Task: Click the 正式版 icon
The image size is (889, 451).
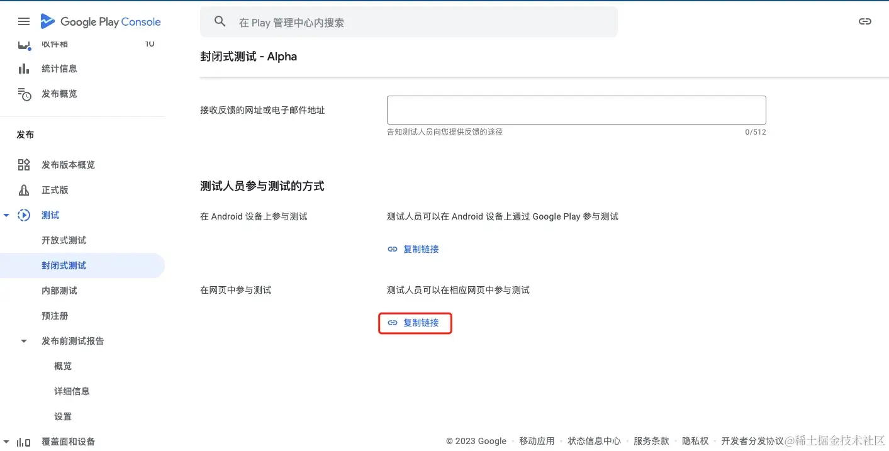Action: [x=24, y=190]
